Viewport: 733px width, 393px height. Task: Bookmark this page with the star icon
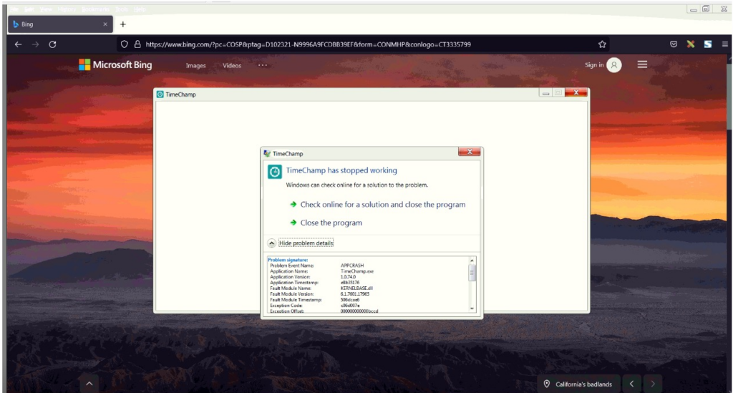coord(602,44)
